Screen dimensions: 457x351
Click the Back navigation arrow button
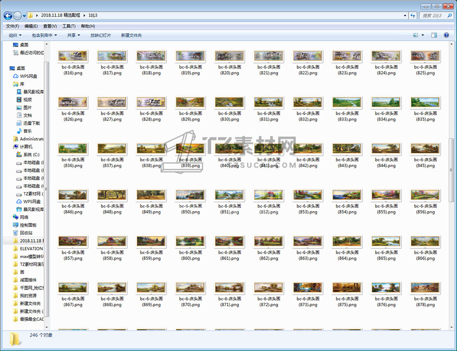pos(8,15)
